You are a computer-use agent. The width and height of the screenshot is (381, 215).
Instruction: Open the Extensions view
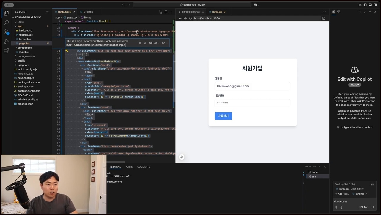click(x=6, y=51)
